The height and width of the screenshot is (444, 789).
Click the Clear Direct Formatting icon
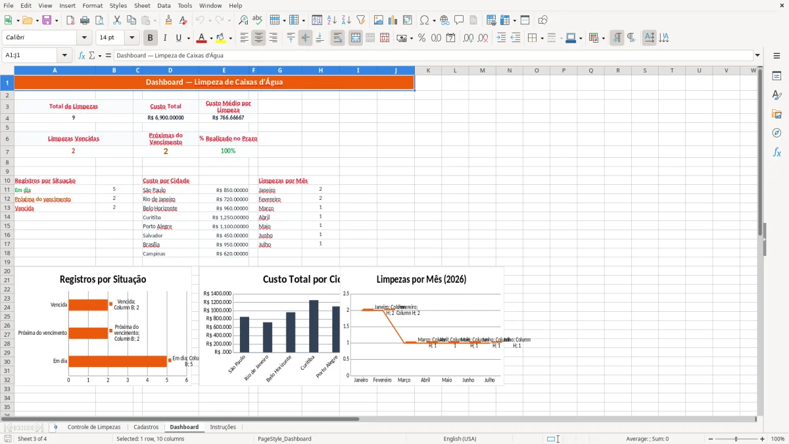click(x=182, y=20)
